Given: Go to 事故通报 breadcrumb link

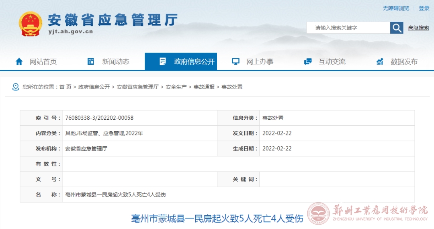Looking at the screenshot, I should (204, 87).
